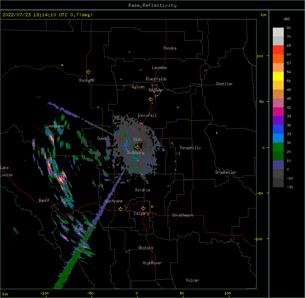305x298 pixels.
Task: Click the Ponoka city label
Action: 170,48
